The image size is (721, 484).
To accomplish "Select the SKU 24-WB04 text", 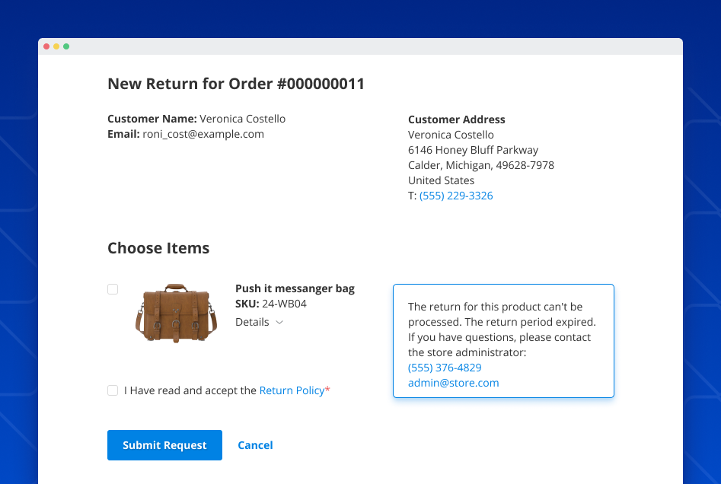I will pos(270,303).
